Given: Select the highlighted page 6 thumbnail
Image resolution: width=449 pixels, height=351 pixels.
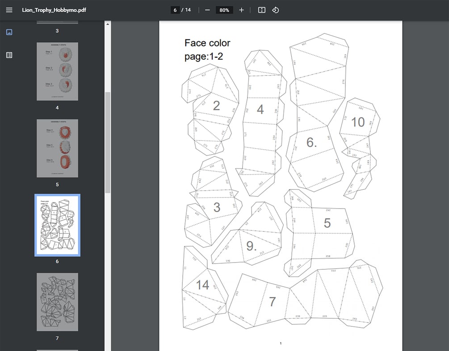Looking at the screenshot, I should pyautogui.click(x=57, y=226).
